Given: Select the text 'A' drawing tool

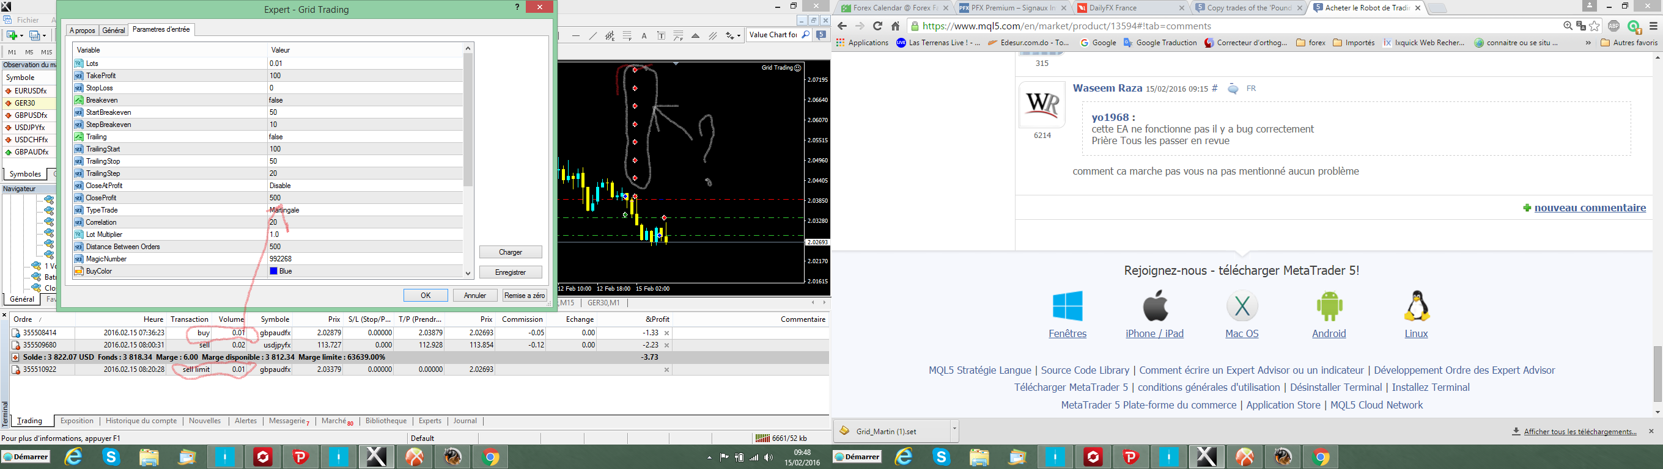Looking at the screenshot, I should 644,36.
